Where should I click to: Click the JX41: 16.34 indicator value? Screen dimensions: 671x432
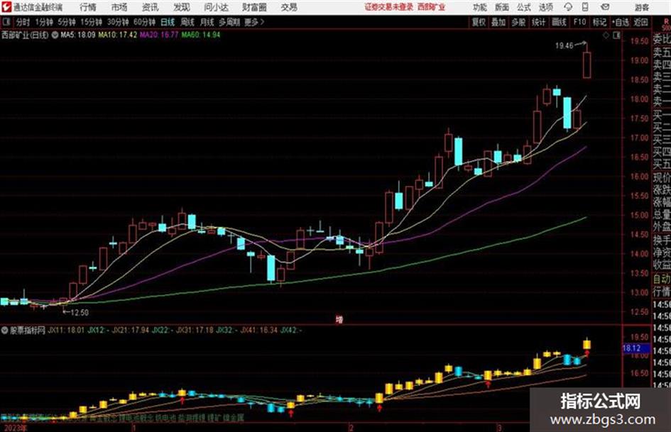(259, 330)
